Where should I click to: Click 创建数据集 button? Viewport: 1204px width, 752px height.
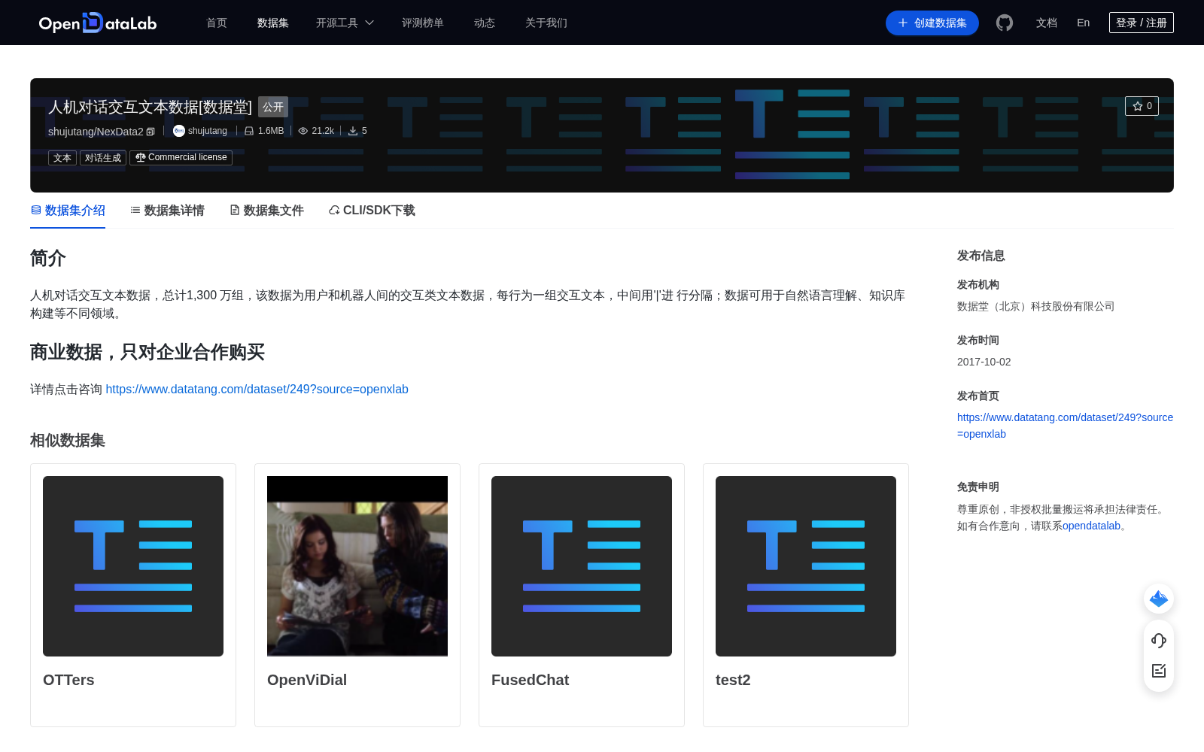point(932,23)
